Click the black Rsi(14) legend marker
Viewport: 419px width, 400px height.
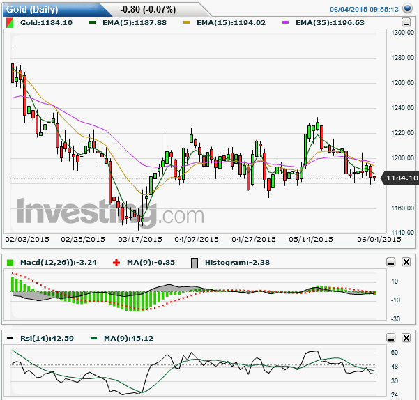coord(10,338)
